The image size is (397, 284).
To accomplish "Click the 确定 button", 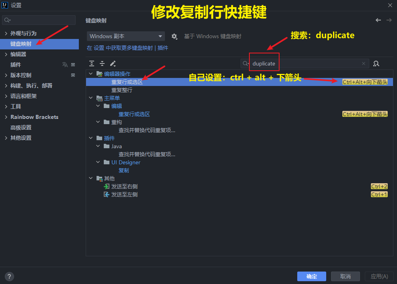I will click(311, 276).
